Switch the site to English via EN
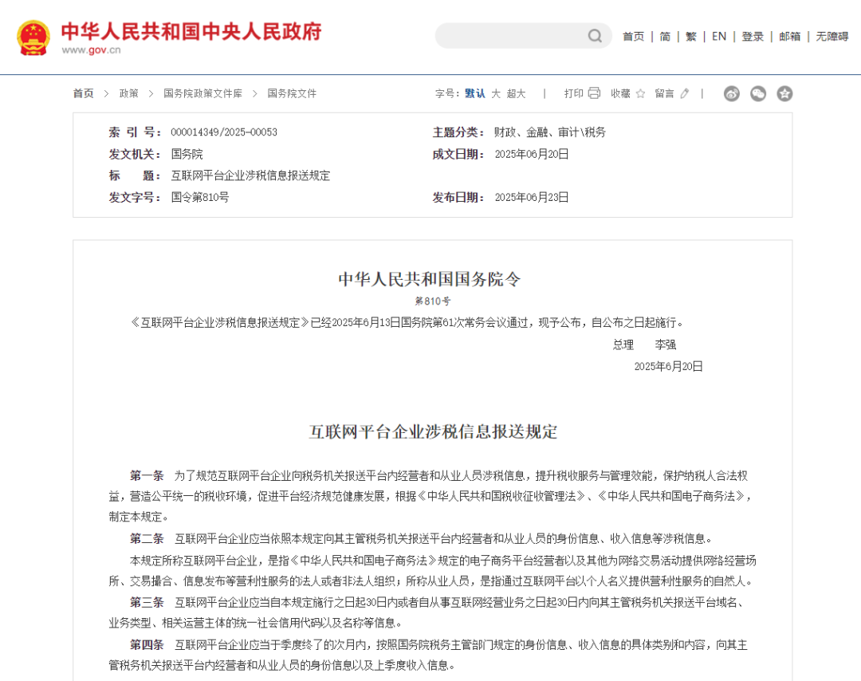 point(719,36)
